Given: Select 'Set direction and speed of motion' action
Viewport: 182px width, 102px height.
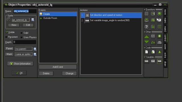Looking at the screenshot, I should (x=111, y=15).
